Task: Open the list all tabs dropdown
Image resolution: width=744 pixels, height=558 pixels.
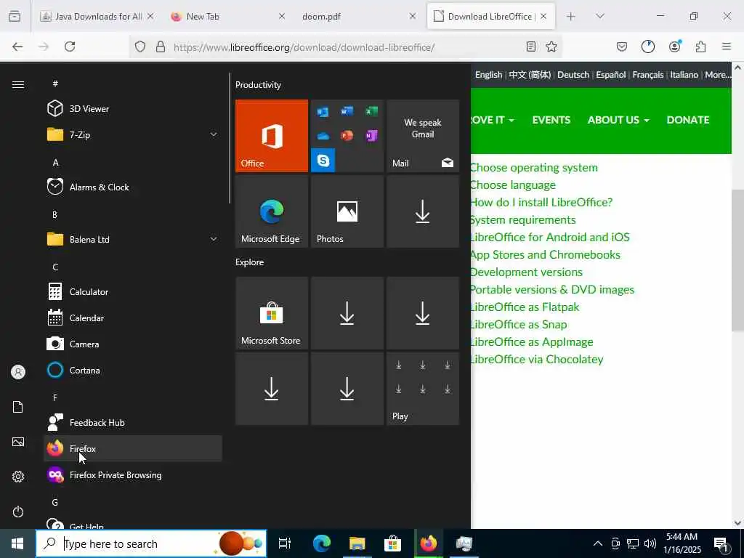Action: coord(600,16)
